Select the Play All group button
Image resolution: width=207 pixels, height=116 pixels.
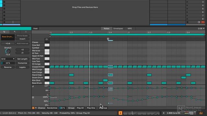point(80,108)
